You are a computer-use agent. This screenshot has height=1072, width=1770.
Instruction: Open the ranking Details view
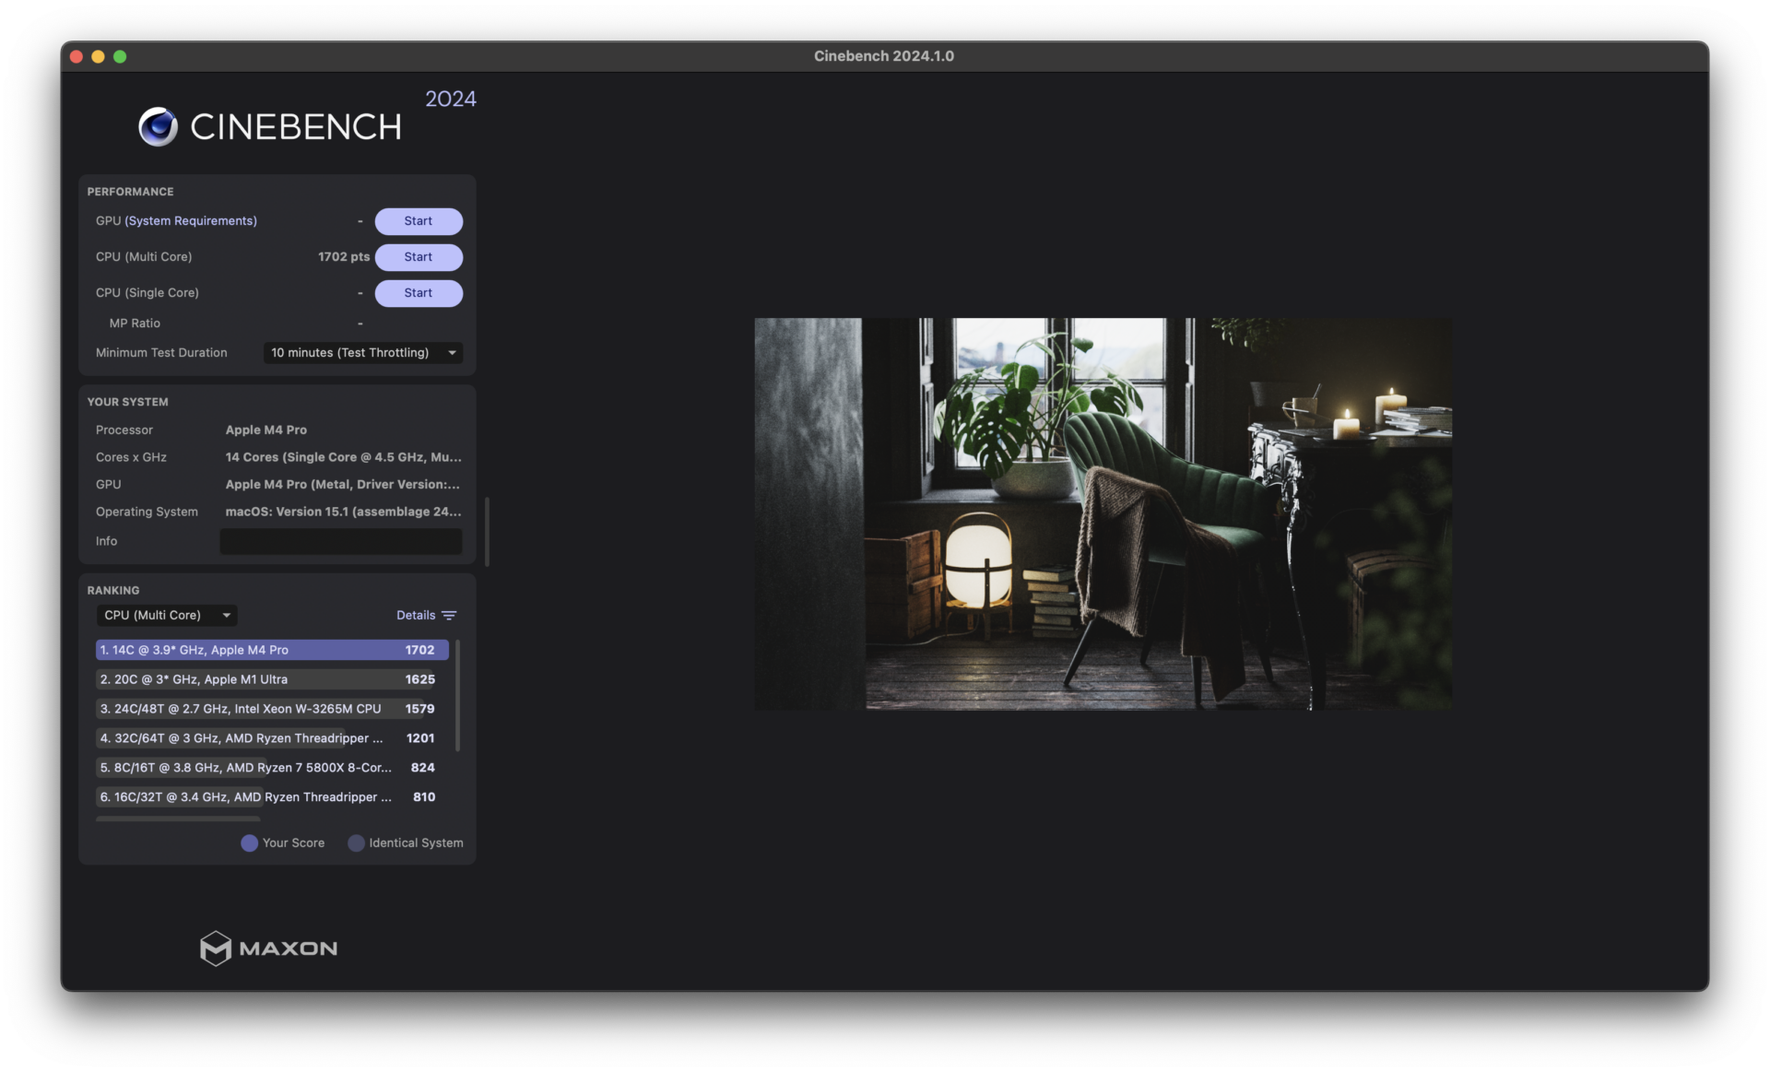click(x=416, y=616)
